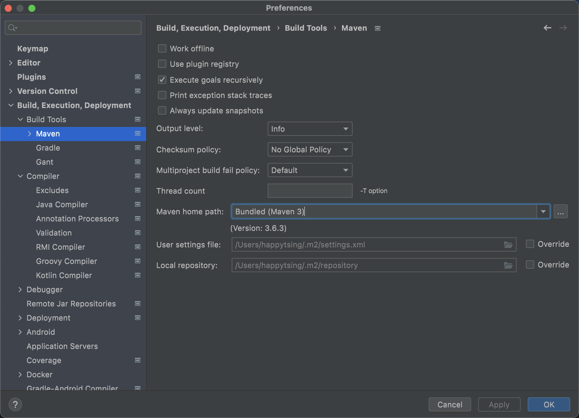This screenshot has width=579, height=418.
Task: Click project-level icon beside Remote Jar Repositories
Action: point(137,304)
